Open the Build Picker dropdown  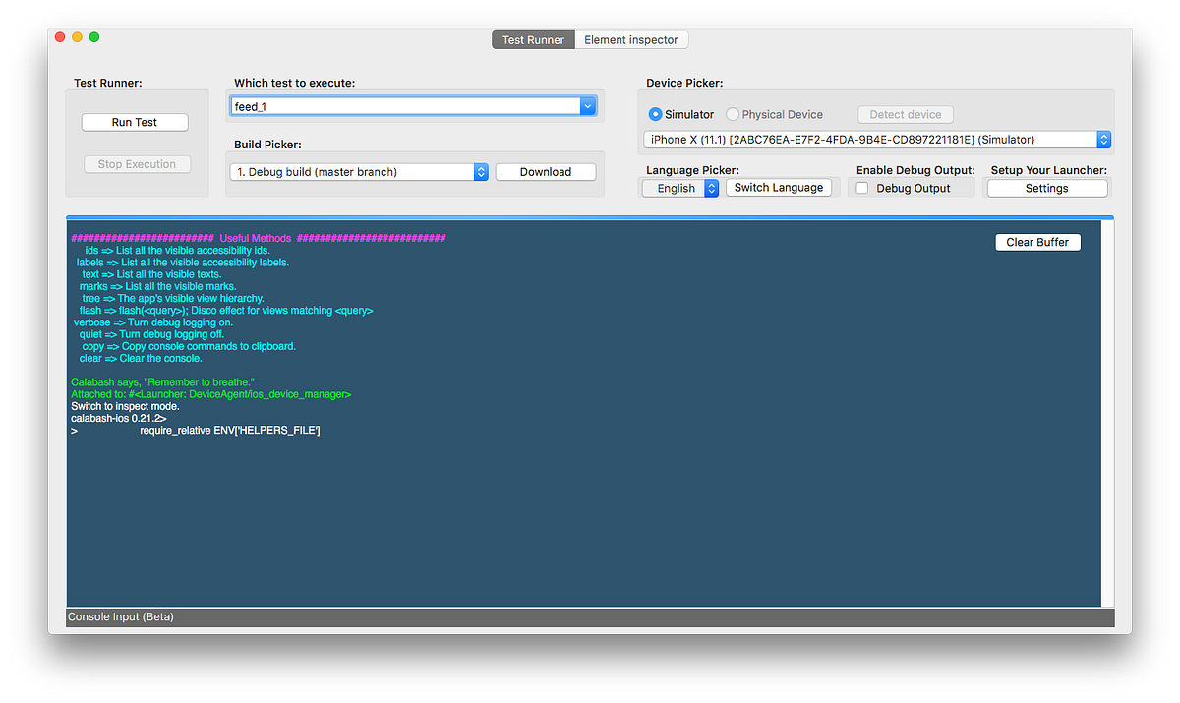pos(359,171)
